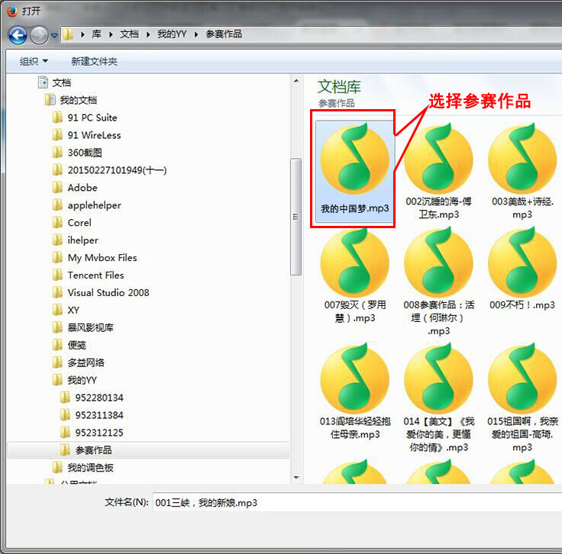562x554 pixels.
Task: Select the 002沉睡的海-傅卫东.mp3 file icon
Action: click(x=438, y=156)
